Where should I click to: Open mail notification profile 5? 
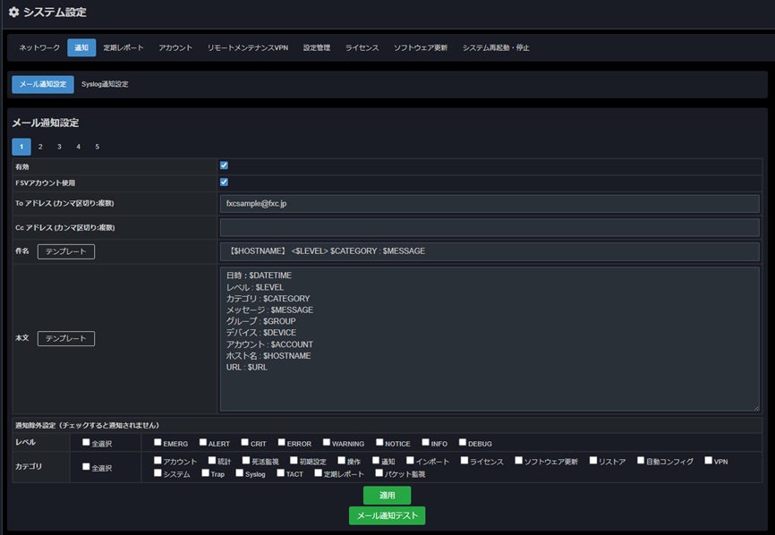tap(98, 147)
